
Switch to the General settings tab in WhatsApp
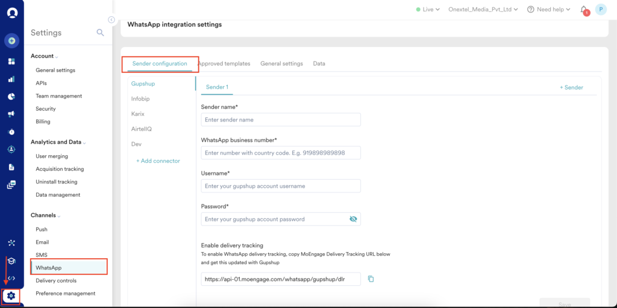pos(282,64)
